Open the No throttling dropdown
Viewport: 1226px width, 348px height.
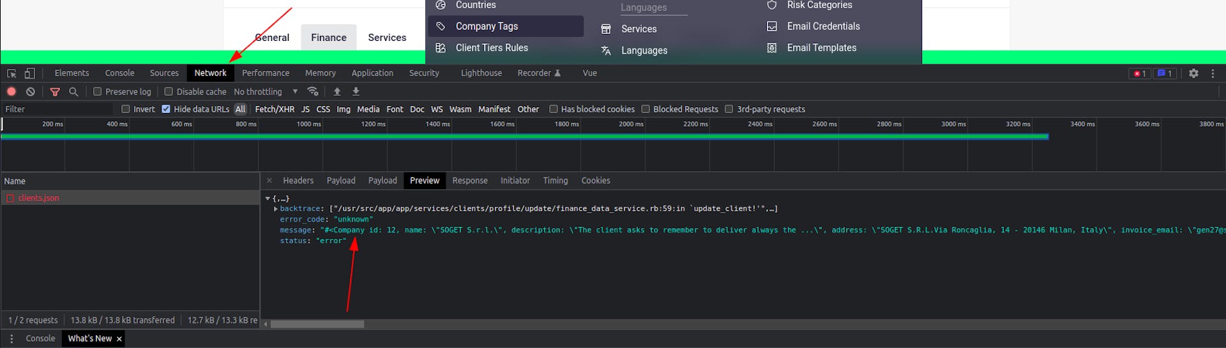(x=265, y=92)
